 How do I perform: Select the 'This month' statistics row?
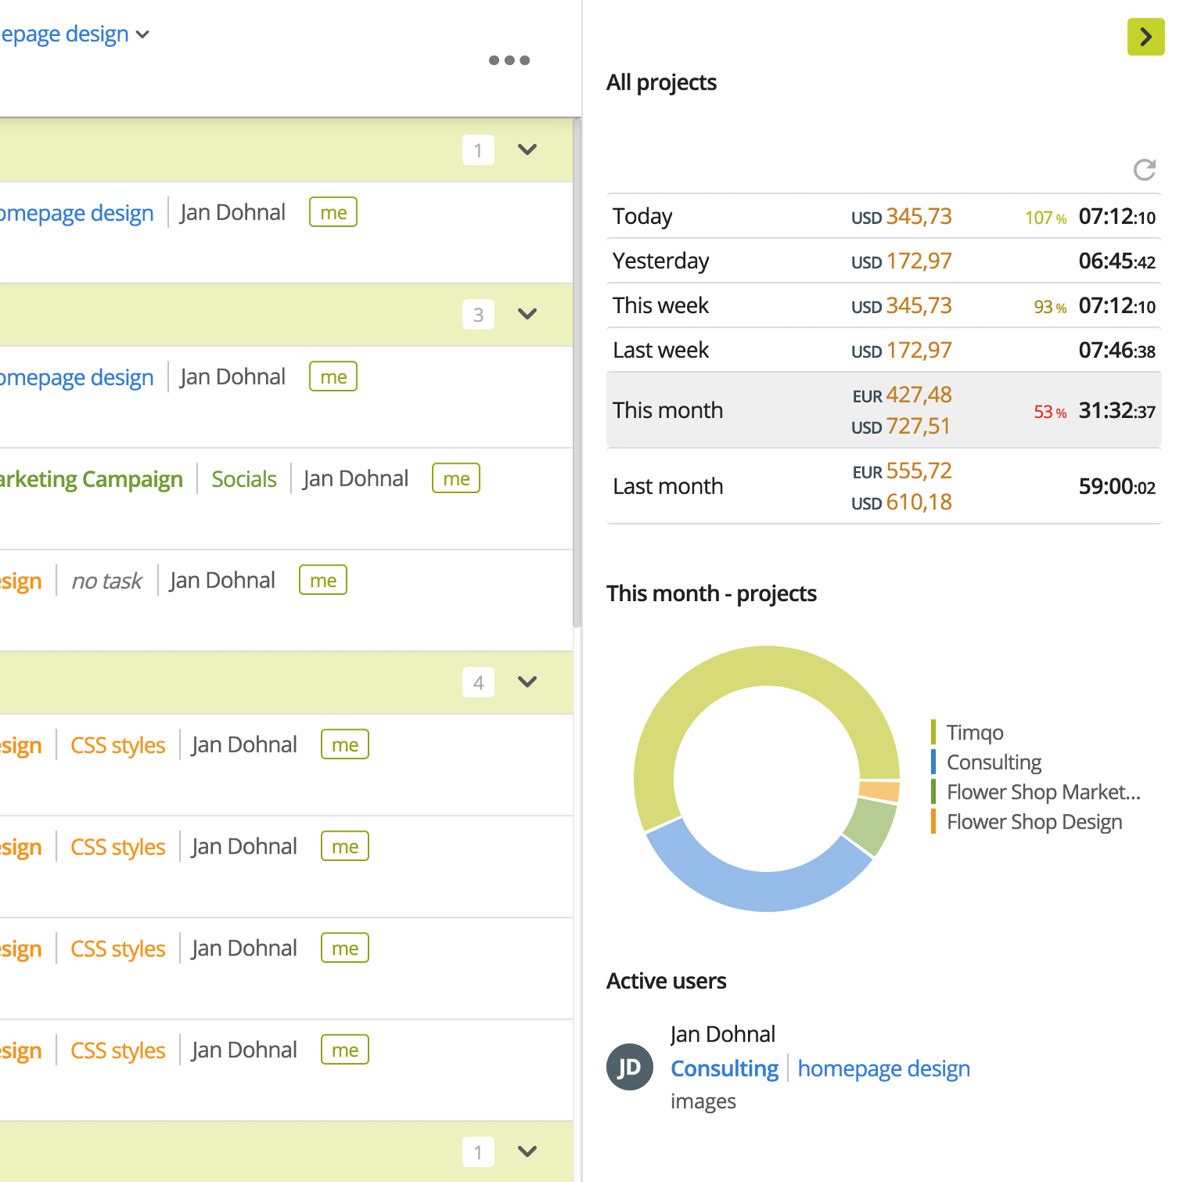pyautogui.click(x=884, y=410)
